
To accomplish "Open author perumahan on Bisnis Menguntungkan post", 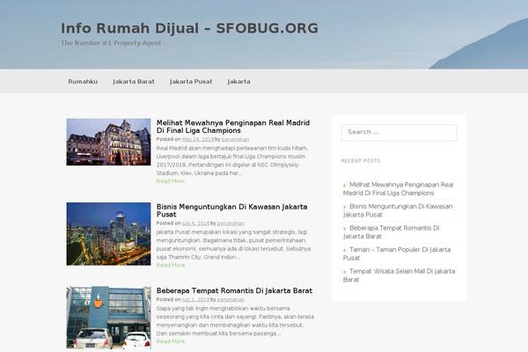I will pos(231,223).
